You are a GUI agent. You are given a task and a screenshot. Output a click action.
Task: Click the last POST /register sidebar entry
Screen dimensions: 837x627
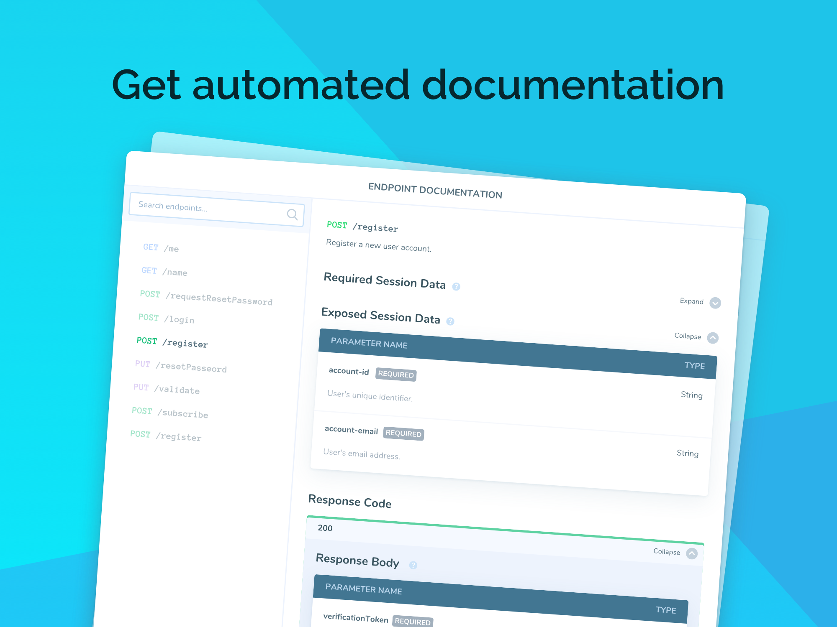(x=166, y=436)
